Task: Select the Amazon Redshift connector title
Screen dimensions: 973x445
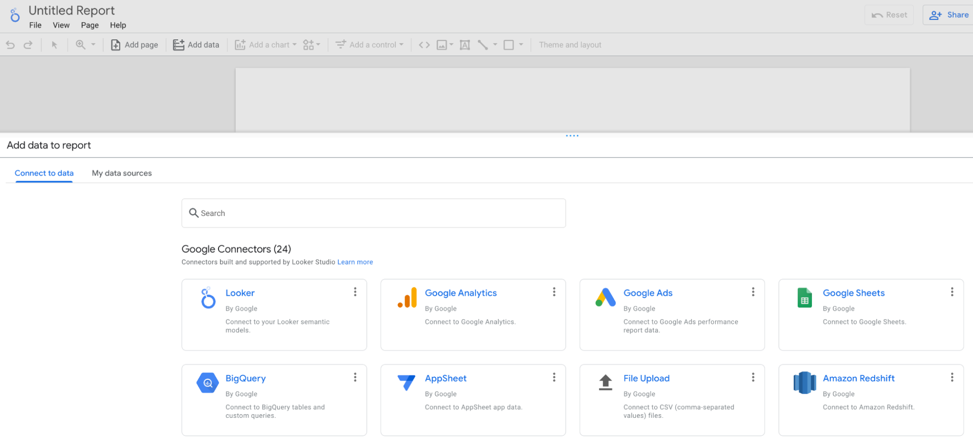Action: (859, 378)
